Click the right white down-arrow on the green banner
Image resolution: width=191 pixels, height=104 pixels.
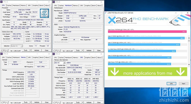[x=180, y=72]
